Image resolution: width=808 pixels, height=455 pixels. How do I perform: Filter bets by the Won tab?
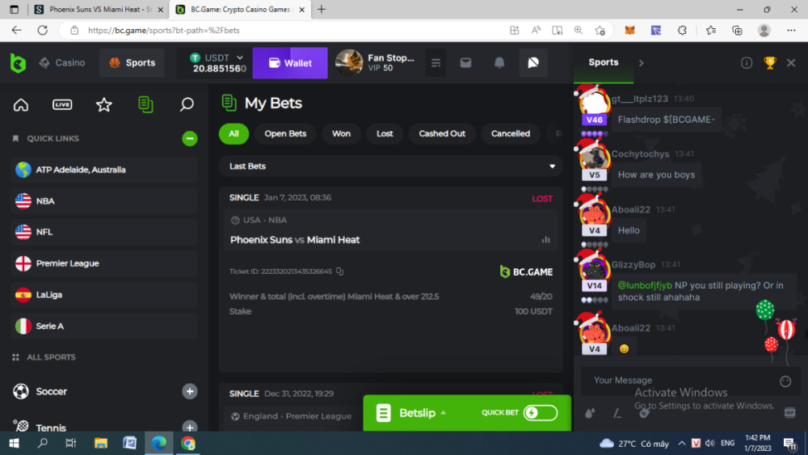341,133
